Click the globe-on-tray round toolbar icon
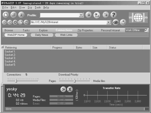This screenshot has height=113, width=151. point(97,15)
